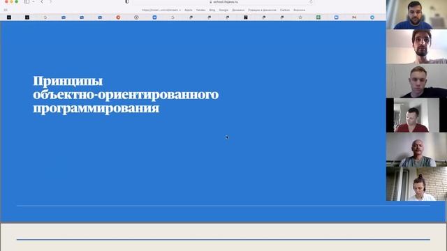Open the Apple bookmark
The width and height of the screenshot is (447, 251).
(x=188, y=10)
